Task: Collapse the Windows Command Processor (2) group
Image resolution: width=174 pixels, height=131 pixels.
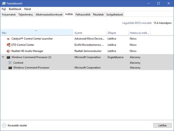Action: coord(3,57)
